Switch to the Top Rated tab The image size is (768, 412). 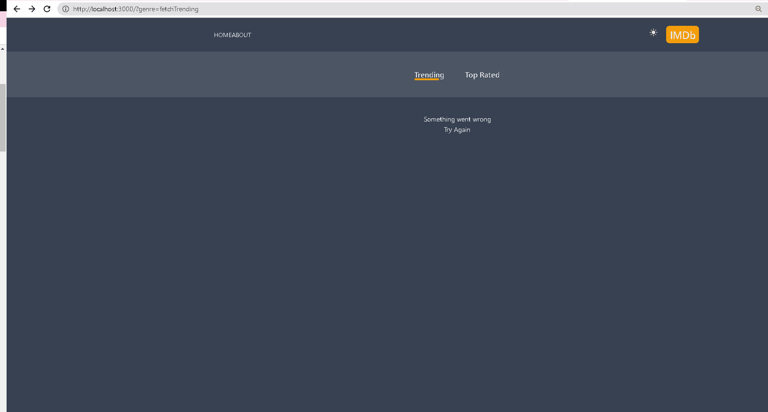[482, 75]
